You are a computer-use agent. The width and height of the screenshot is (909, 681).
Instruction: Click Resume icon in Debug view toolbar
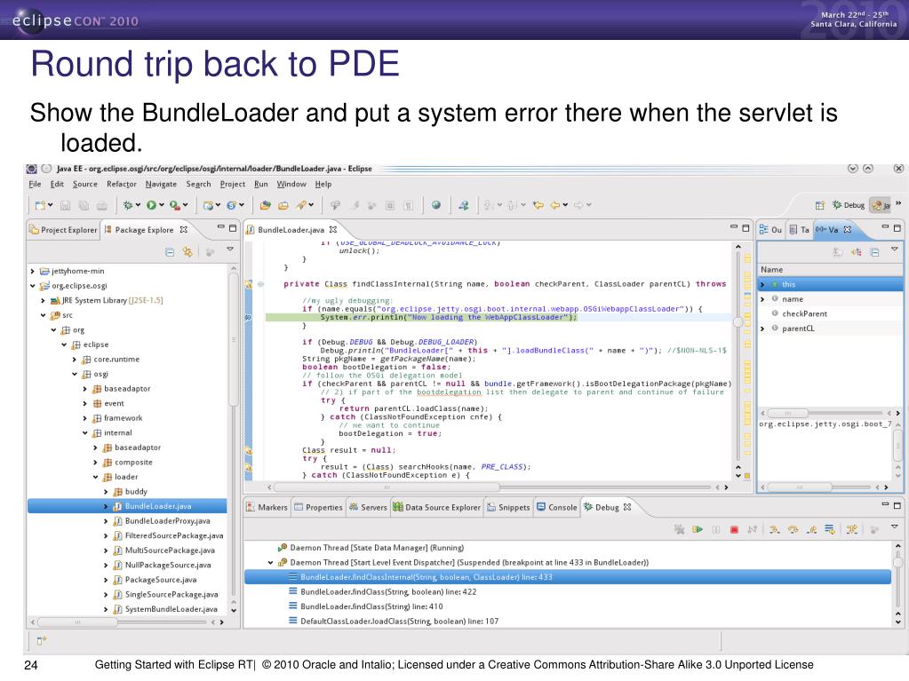click(x=698, y=529)
